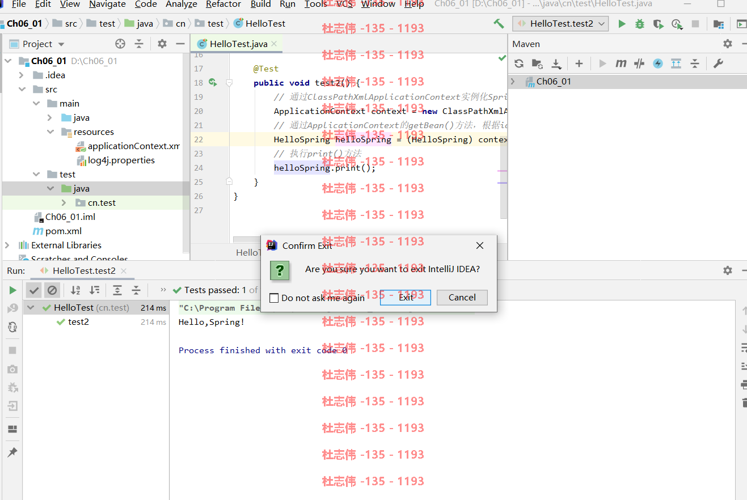Viewport: 747px width, 500px height.
Task: Click the editor horizontal scrollbar
Action: [247, 239]
